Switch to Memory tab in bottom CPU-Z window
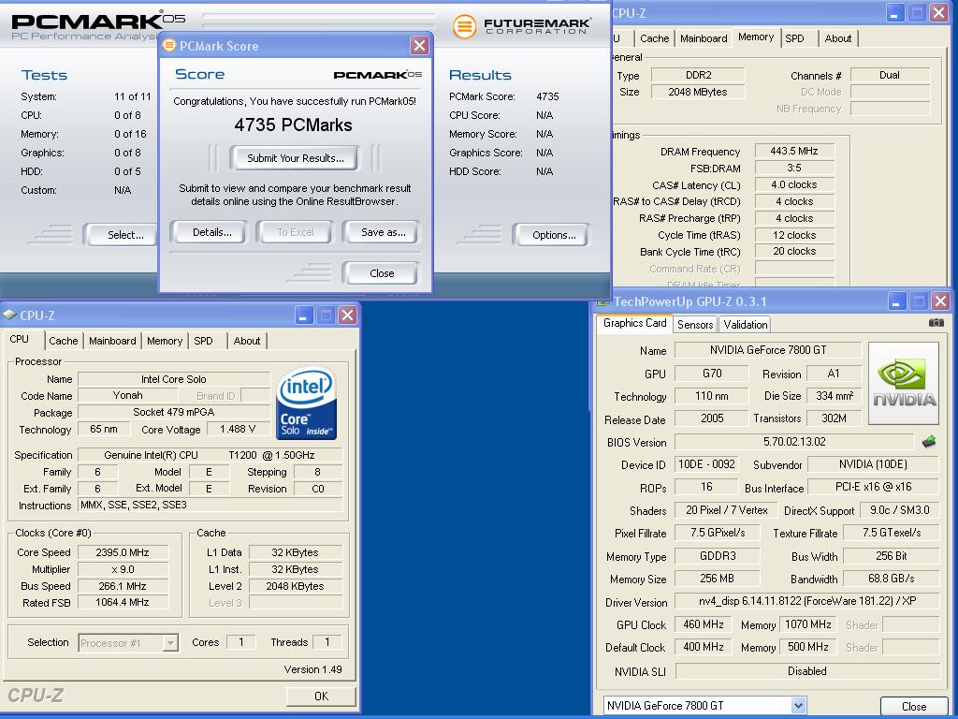The width and height of the screenshot is (958, 719). click(165, 341)
